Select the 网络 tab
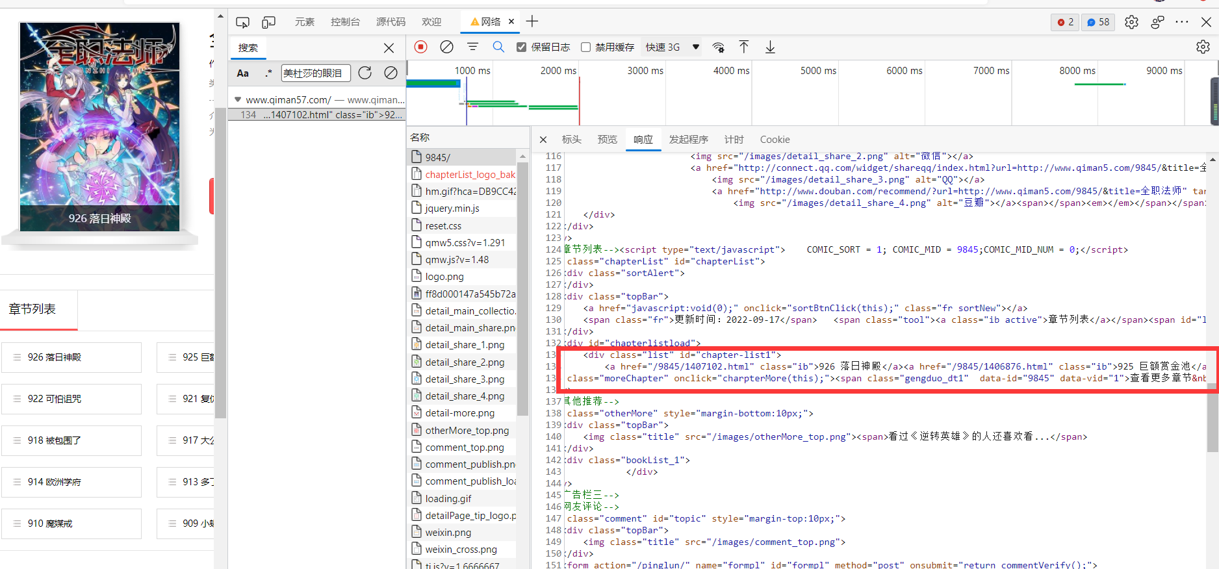Viewport: 1219px width, 569px height. tap(491, 22)
